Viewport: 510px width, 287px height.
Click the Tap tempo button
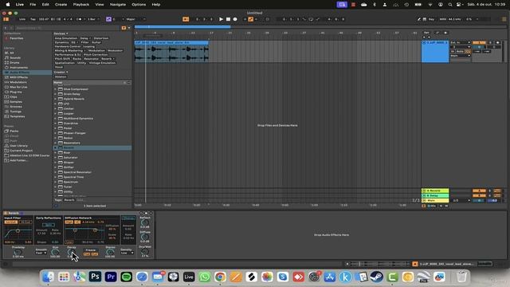click(x=33, y=19)
